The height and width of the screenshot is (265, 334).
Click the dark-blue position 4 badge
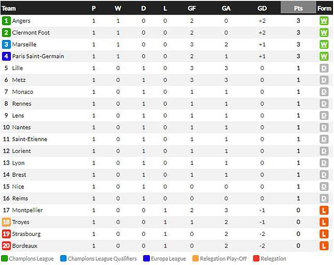pyautogui.click(x=6, y=56)
